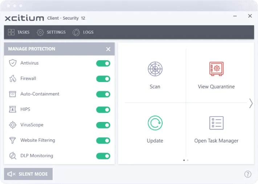
Task: Open the LOGS menu
Action: click(83, 32)
